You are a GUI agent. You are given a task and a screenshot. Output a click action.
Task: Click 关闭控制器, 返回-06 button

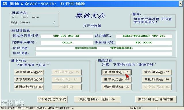click(97, 99)
